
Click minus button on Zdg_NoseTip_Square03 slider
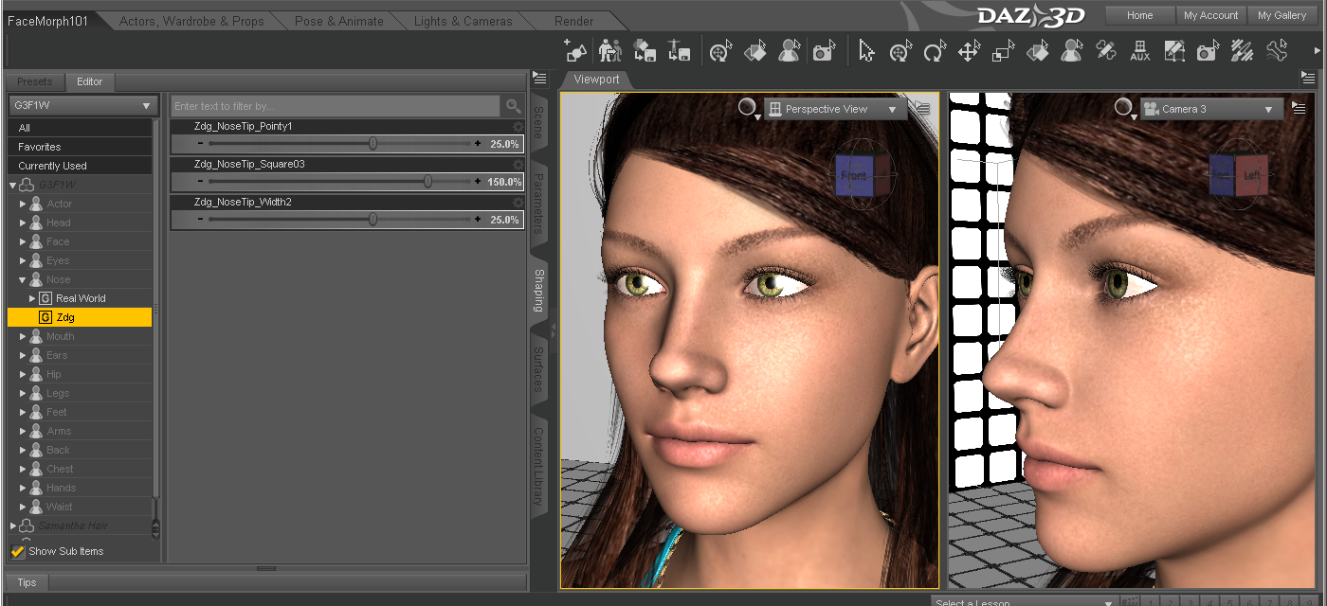pos(200,182)
